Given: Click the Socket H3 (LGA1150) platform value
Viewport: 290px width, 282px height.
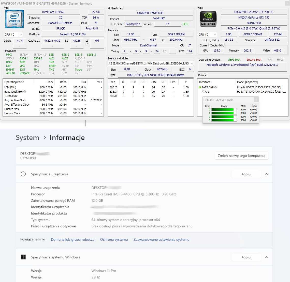Looking at the screenshot, I should pyautogui.click(x=72, y=34).
